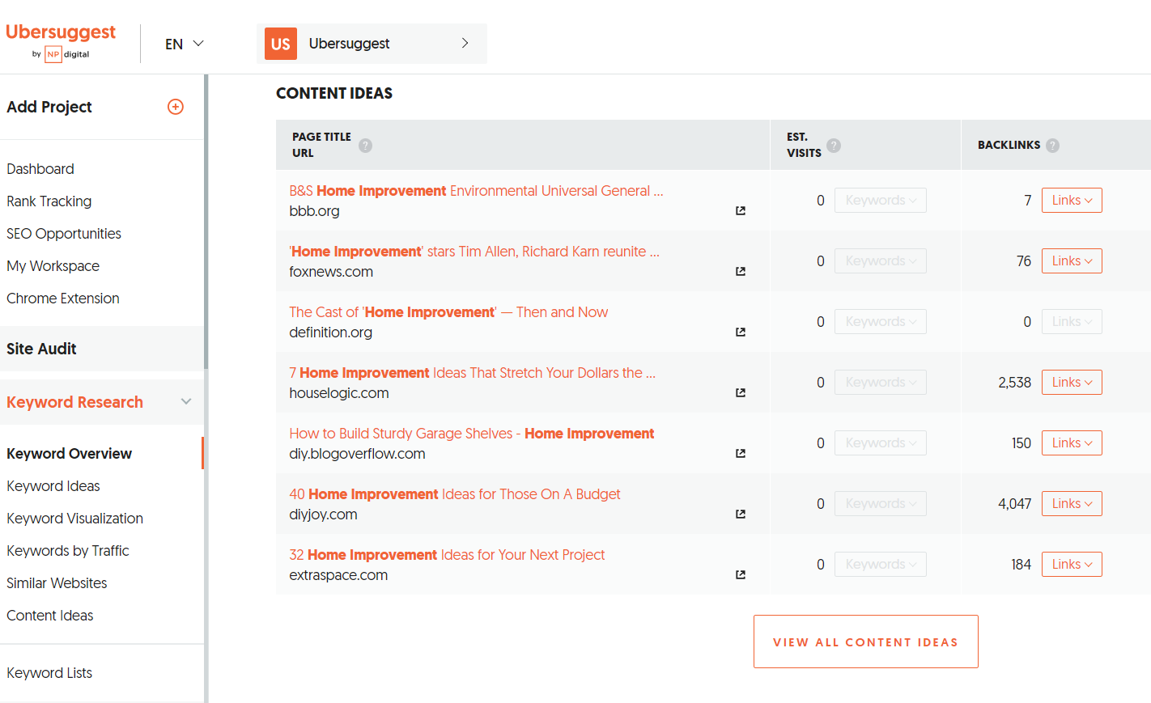The image size is (1151, 703).
Task: Open The Cast of Home Improvement link
Action: [x=448, y=312]
